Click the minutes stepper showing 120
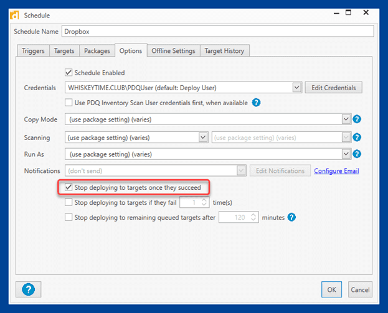388x313 pixels. [x=239, y=217]
